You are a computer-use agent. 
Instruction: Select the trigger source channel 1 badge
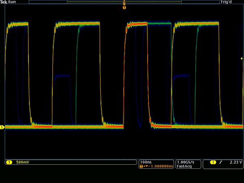(213, 162)
